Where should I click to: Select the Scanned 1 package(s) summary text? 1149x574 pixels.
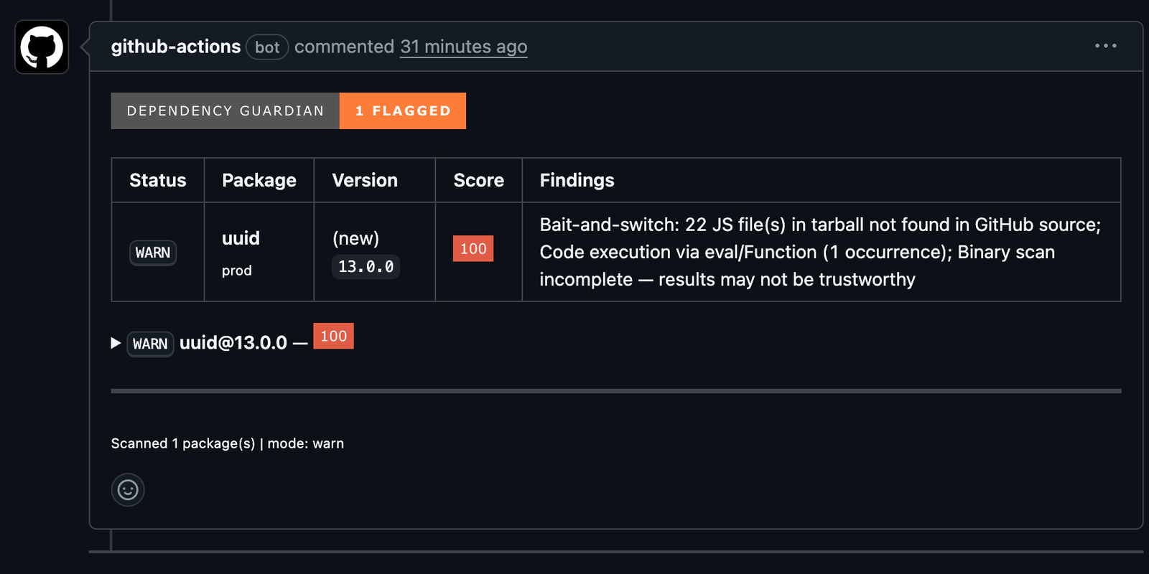click(x=227, y=443)
